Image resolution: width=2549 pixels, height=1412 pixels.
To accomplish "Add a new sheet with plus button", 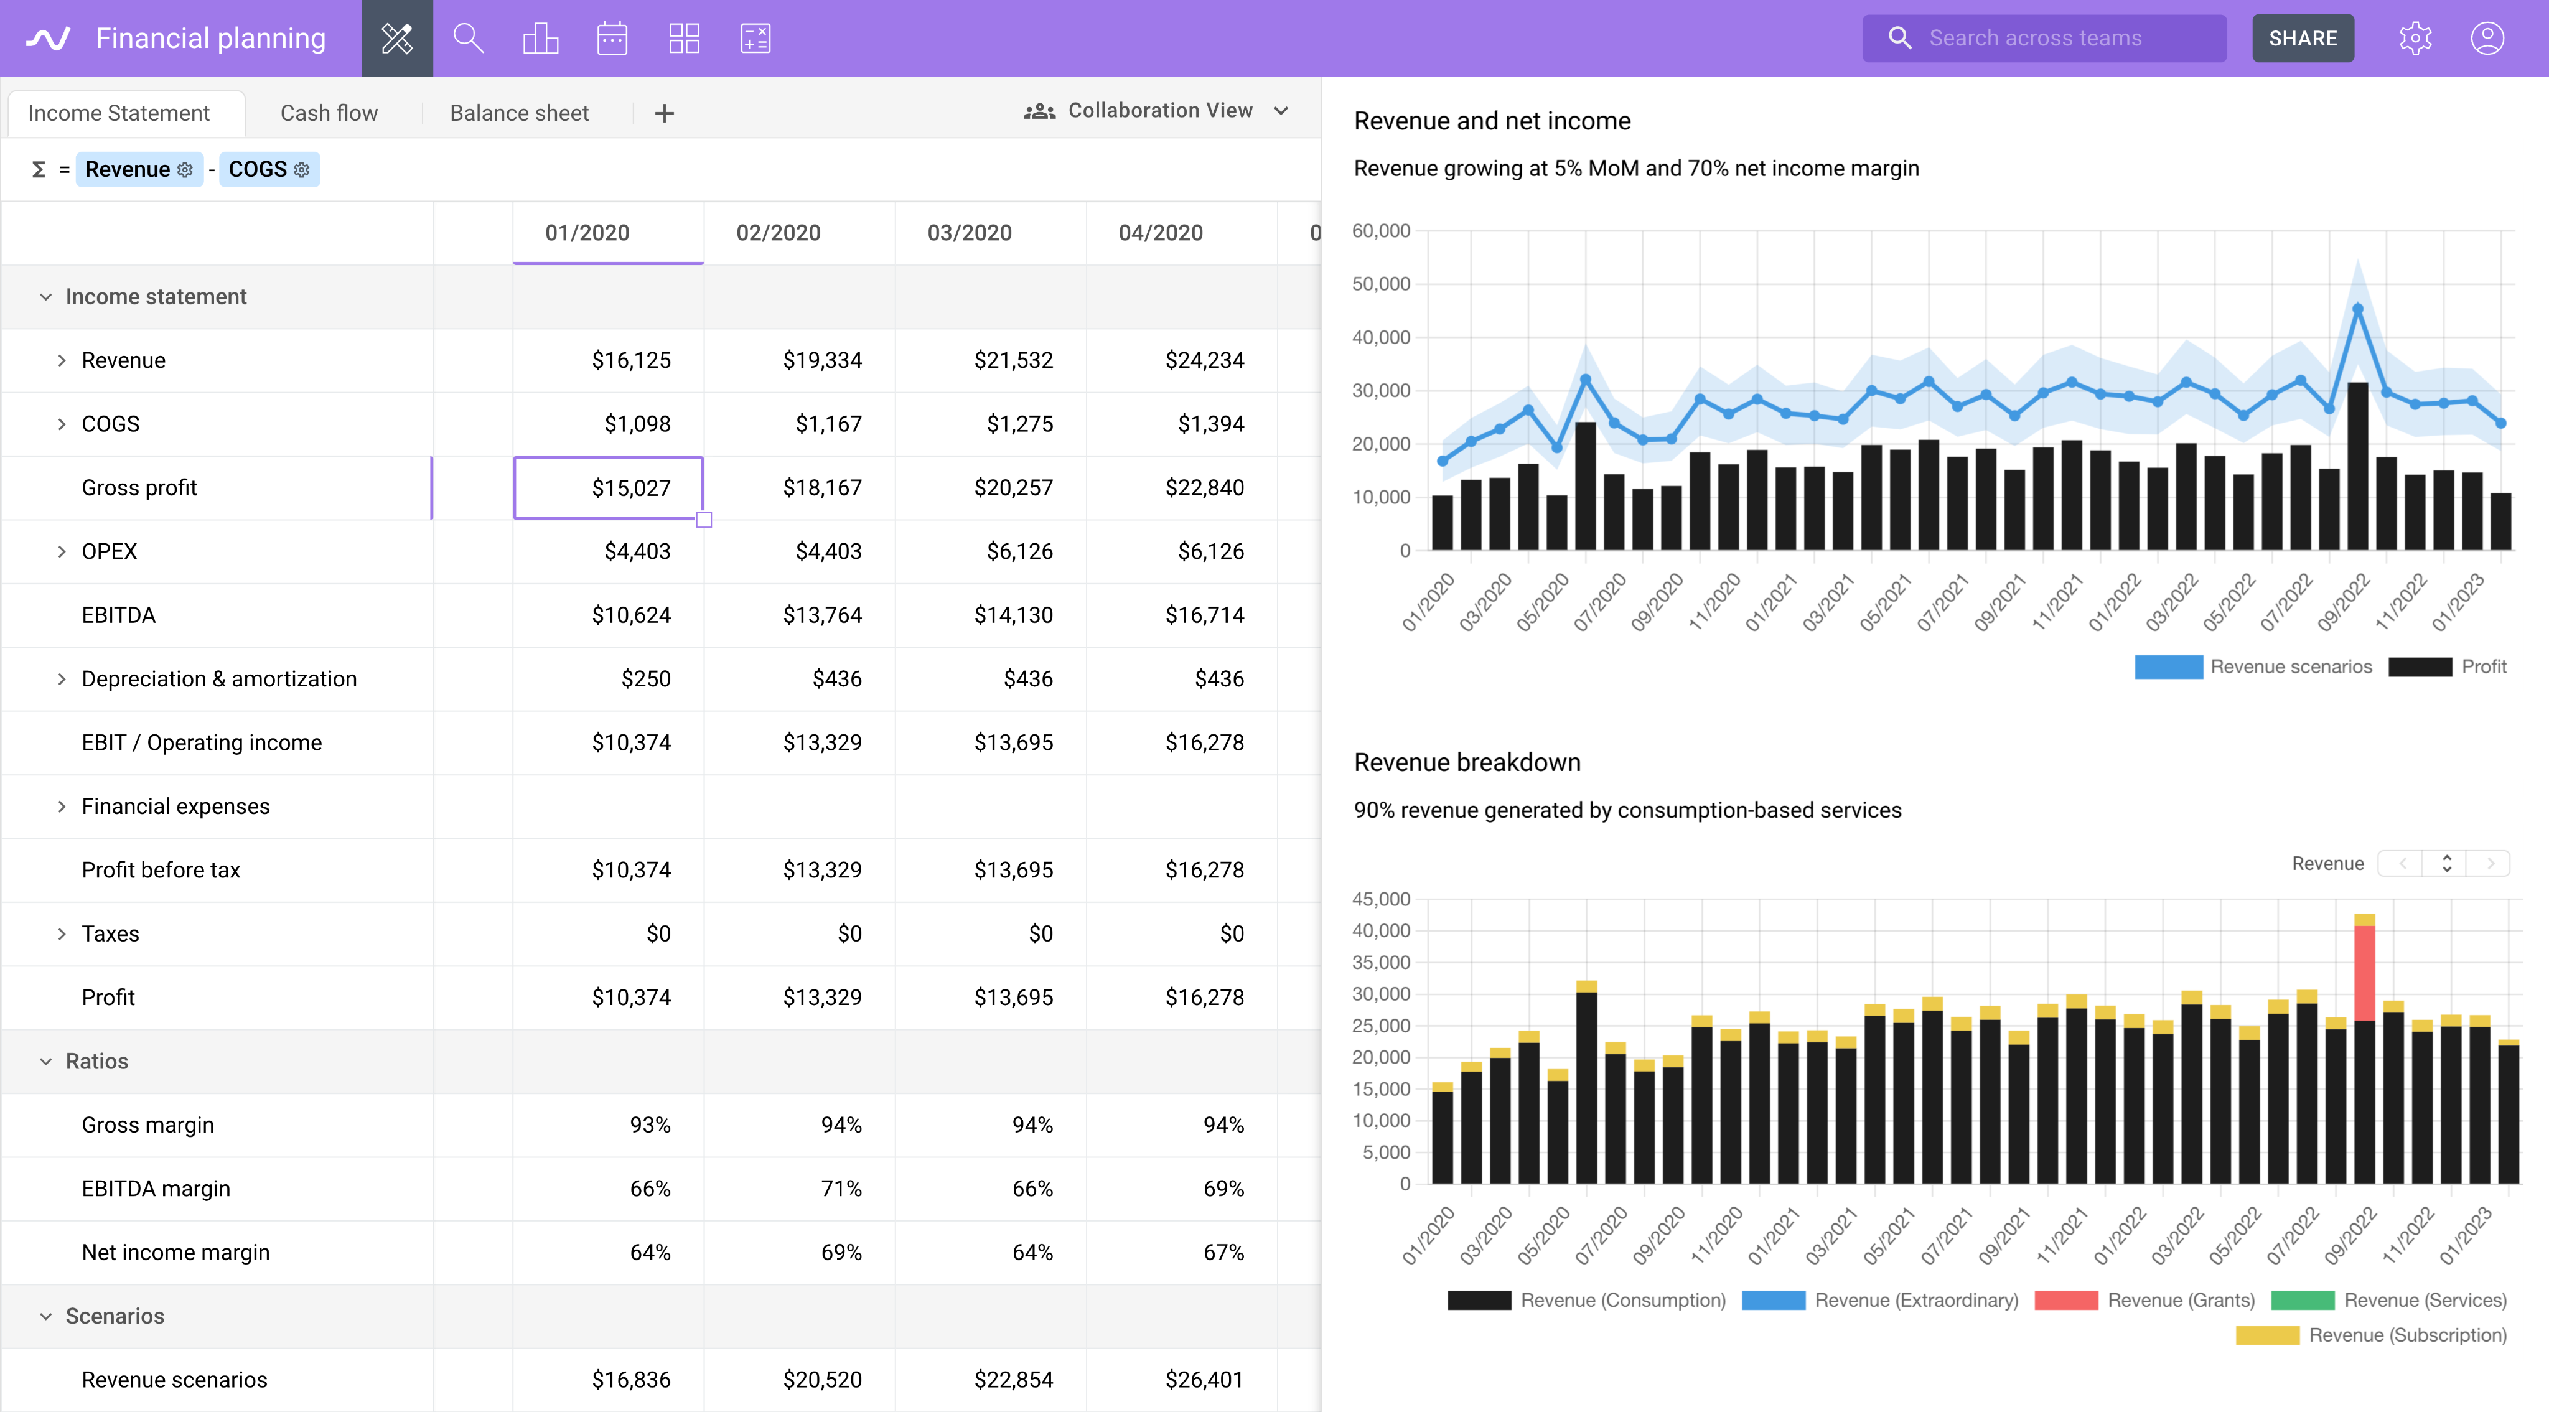I will 664,114.
